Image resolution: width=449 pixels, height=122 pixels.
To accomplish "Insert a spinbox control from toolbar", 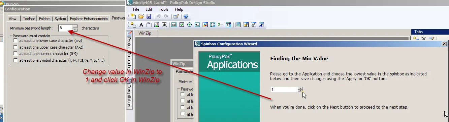I will point(213,24).
